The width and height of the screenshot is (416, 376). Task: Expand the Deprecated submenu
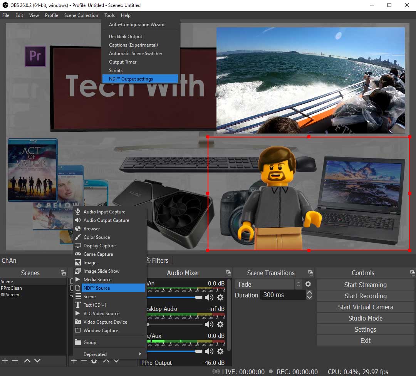coord(110,354)
